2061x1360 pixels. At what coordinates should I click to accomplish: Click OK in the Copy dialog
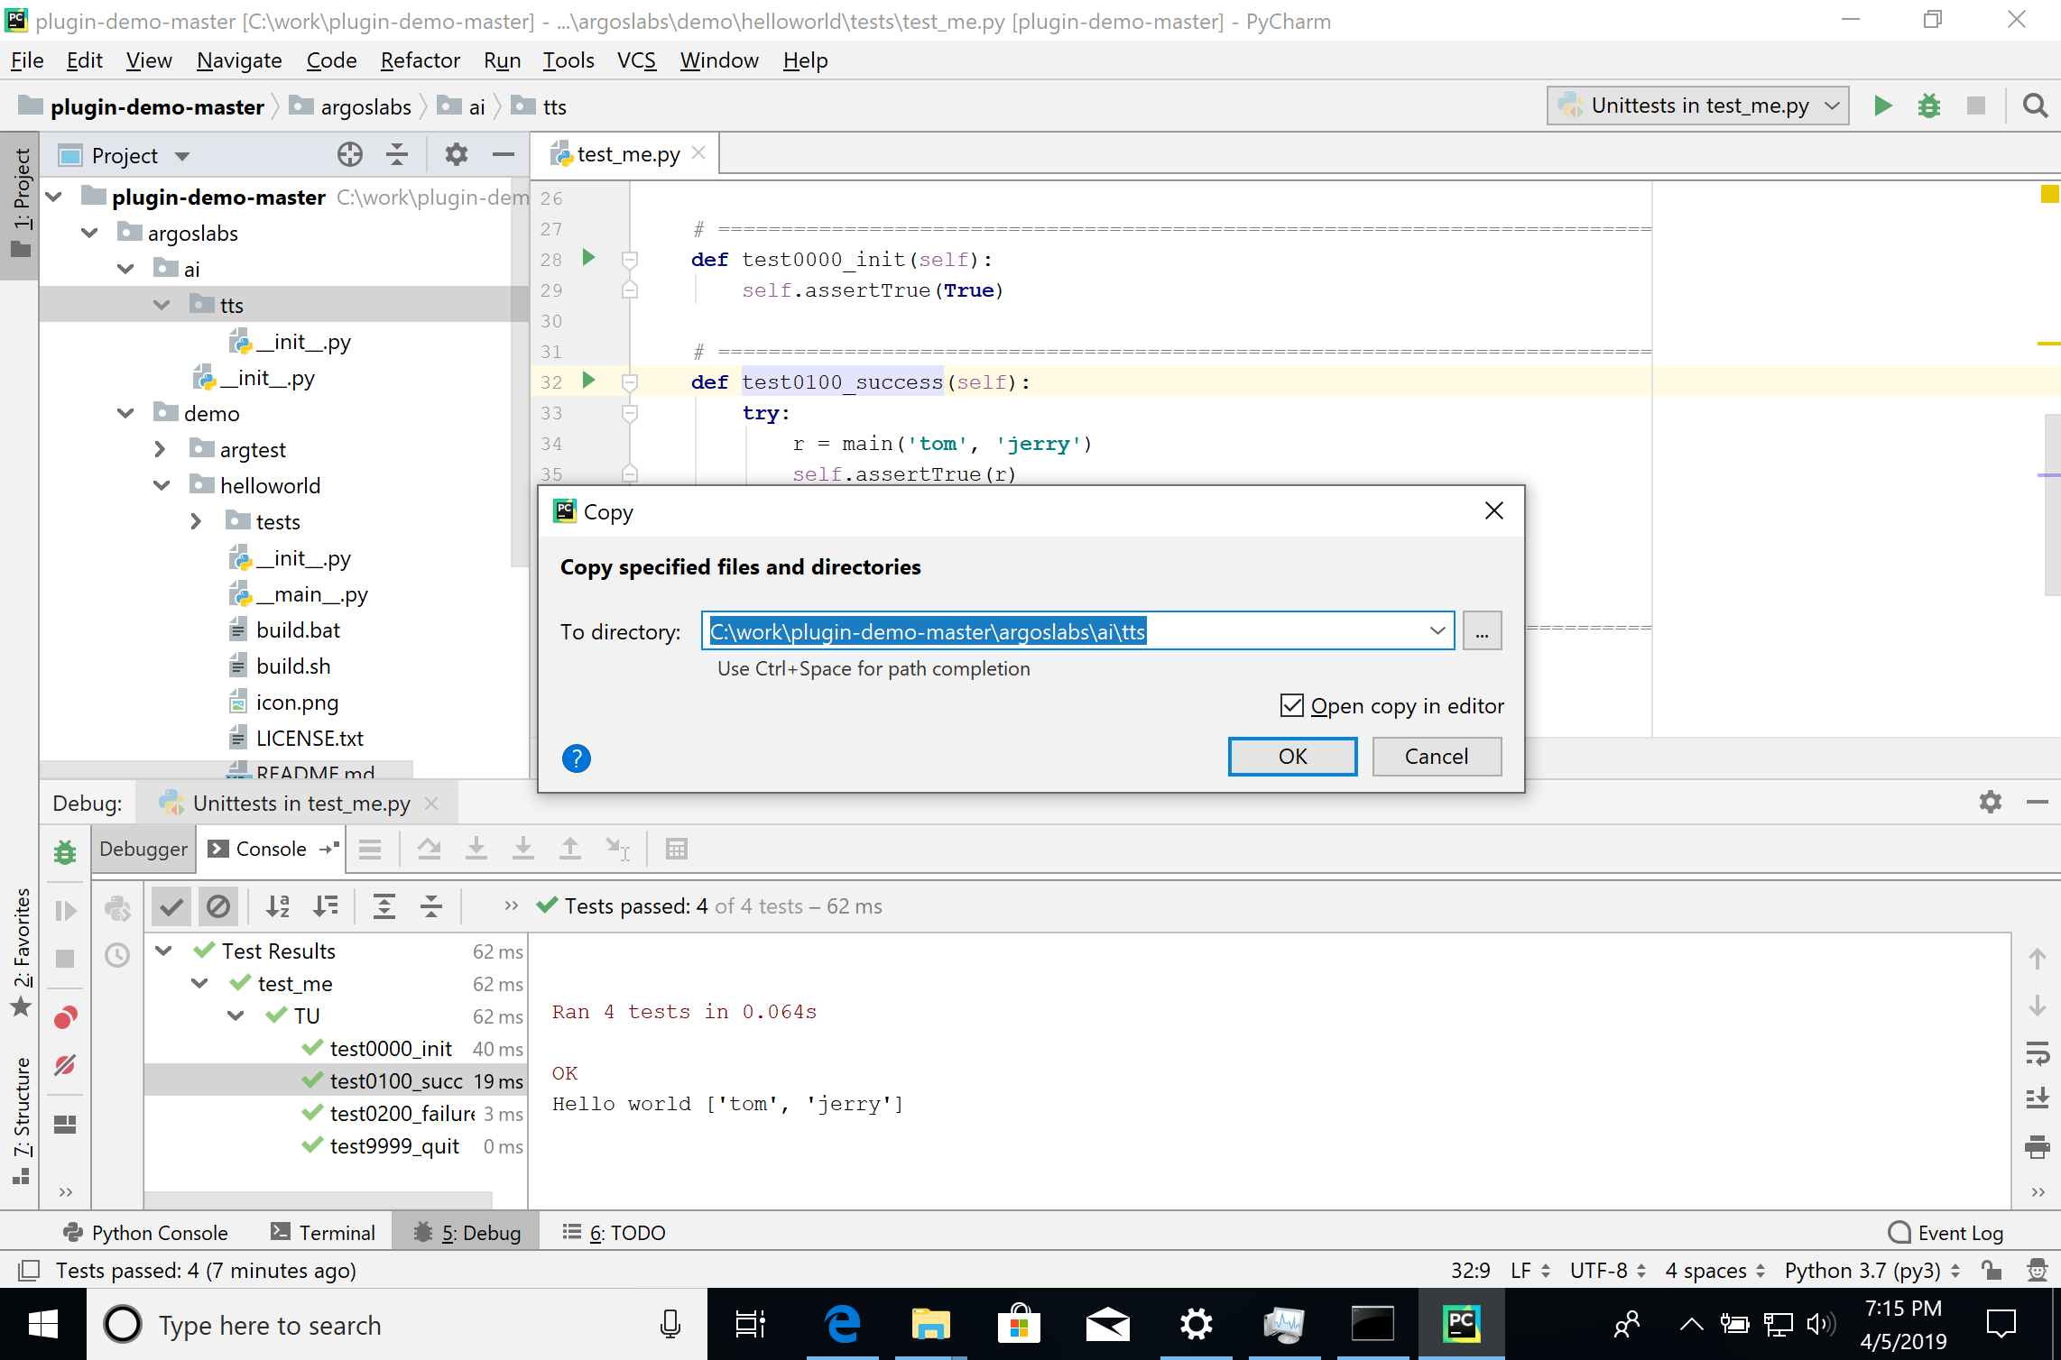click(x=1292, y=756)
